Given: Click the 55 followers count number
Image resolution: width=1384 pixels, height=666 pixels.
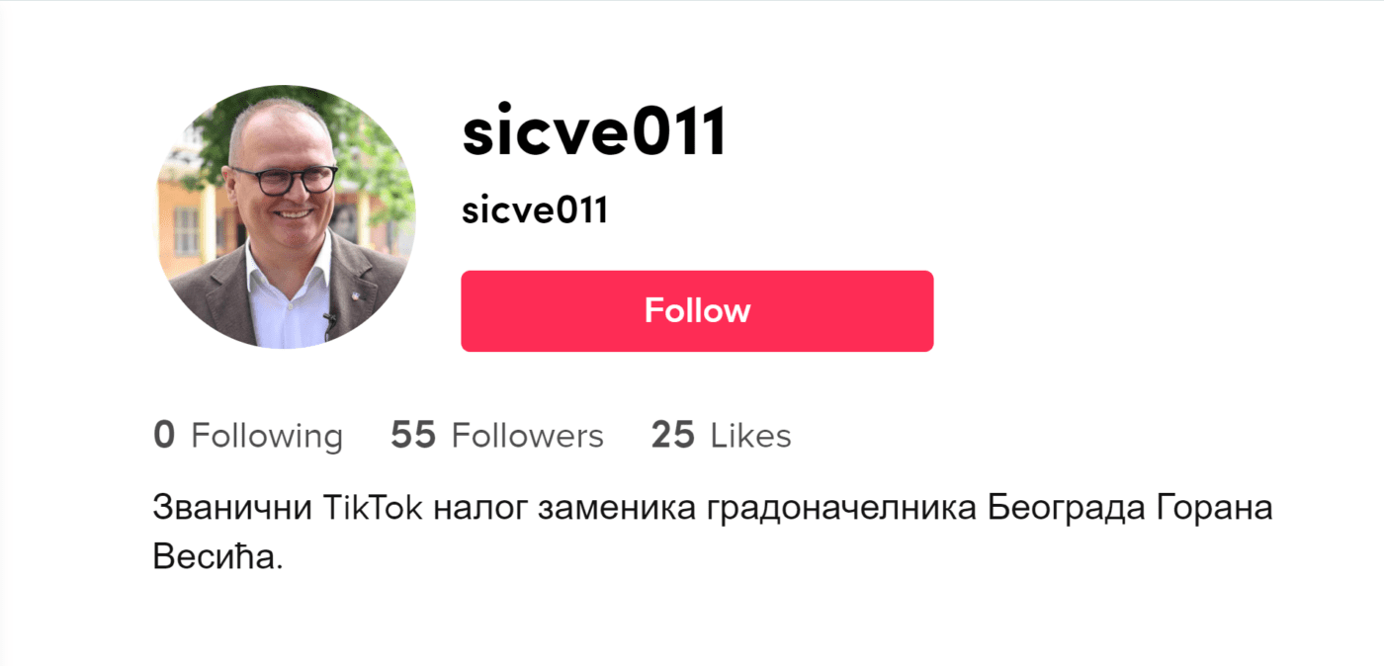Looking at the screenshot, I should point(413,436).
